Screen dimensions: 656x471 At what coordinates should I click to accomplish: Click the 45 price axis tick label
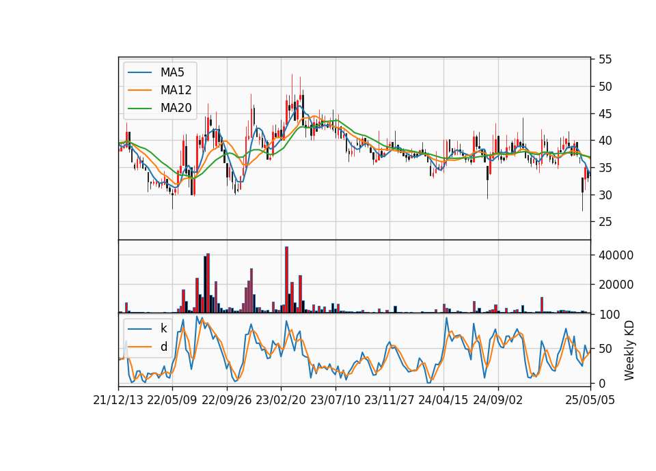(x=605, y=114)
